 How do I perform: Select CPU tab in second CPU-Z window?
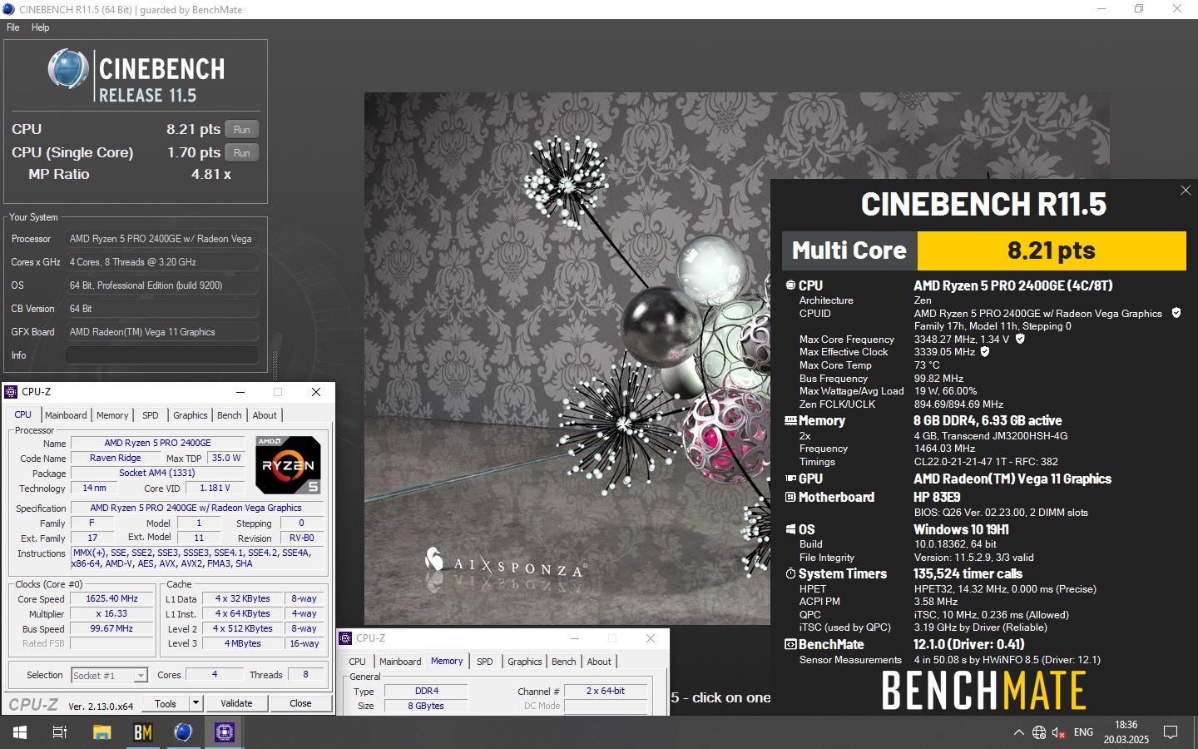pos(357,662)
